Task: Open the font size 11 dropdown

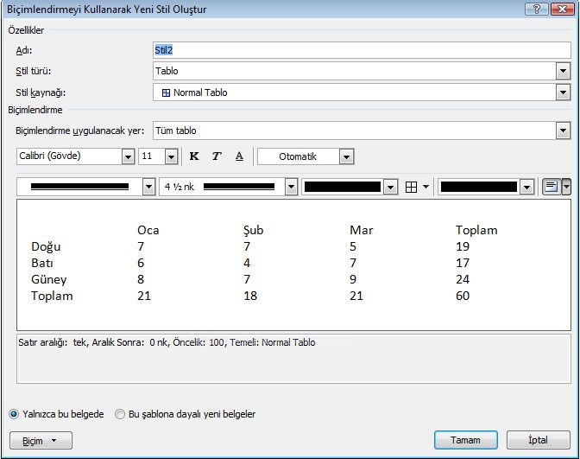Action: 171,156
